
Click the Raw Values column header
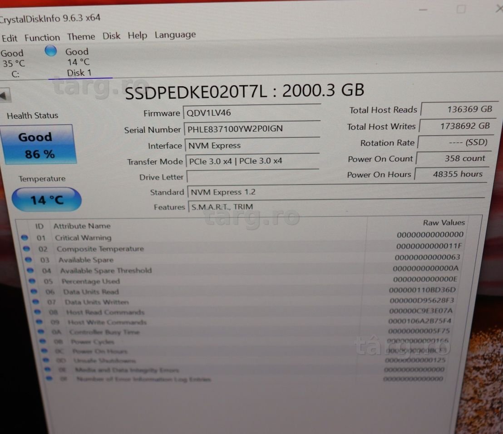444,223
